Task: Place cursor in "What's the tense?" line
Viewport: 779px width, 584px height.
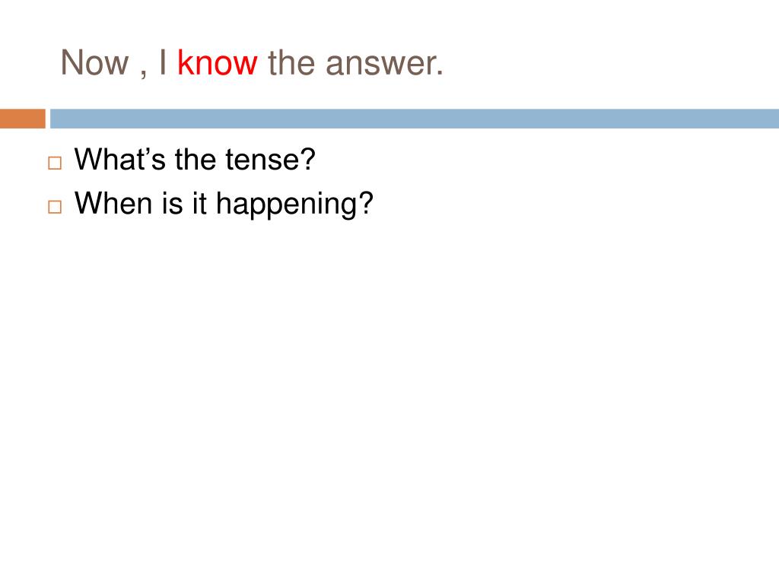Action: pos(195,160)
